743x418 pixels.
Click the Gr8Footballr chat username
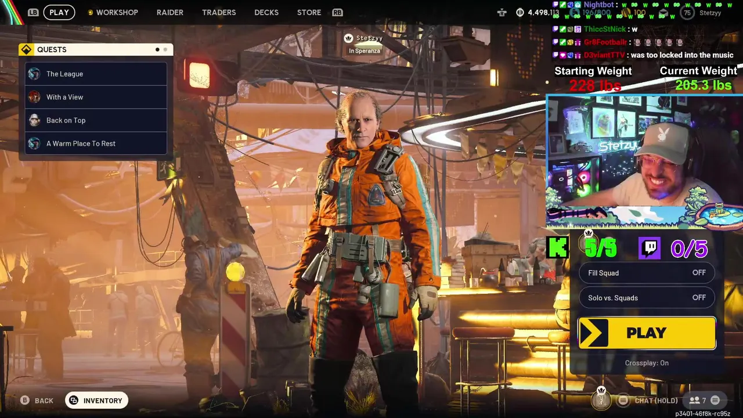tap(605, 42)
